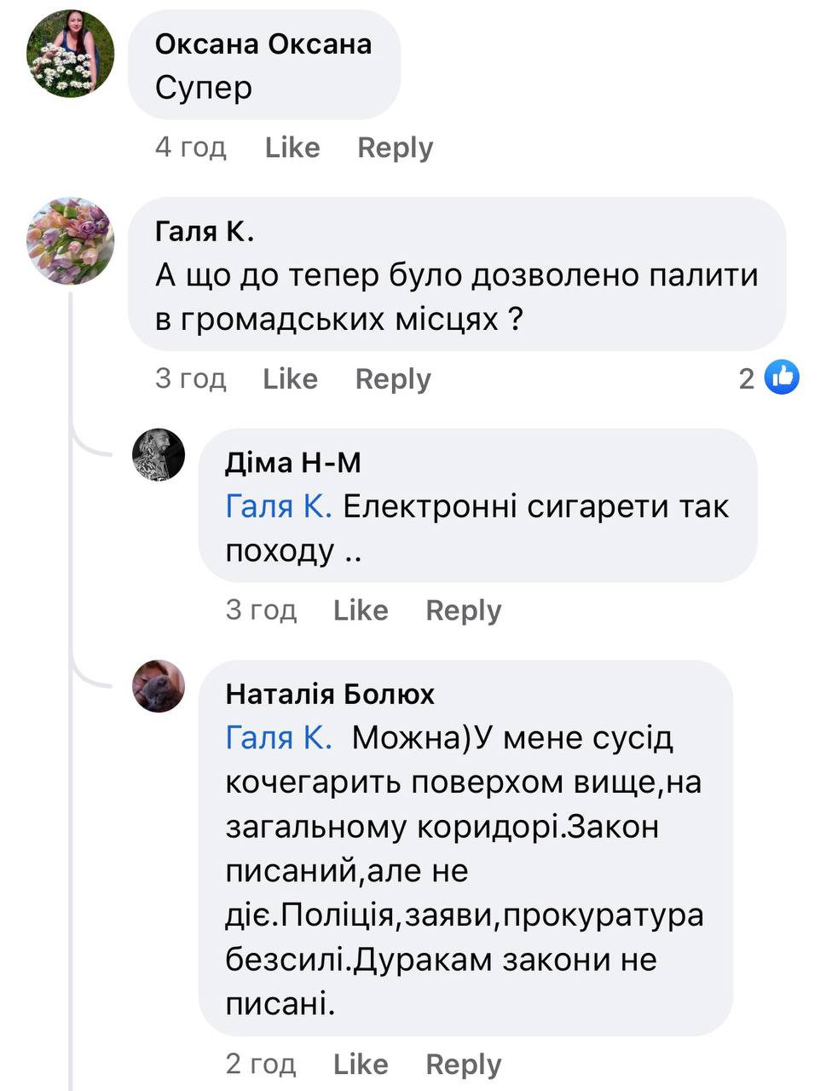Viewport: 826px width, 1091px height.
Task: Reply to Наталія Болюх's comment
Action: [464, 1064]
